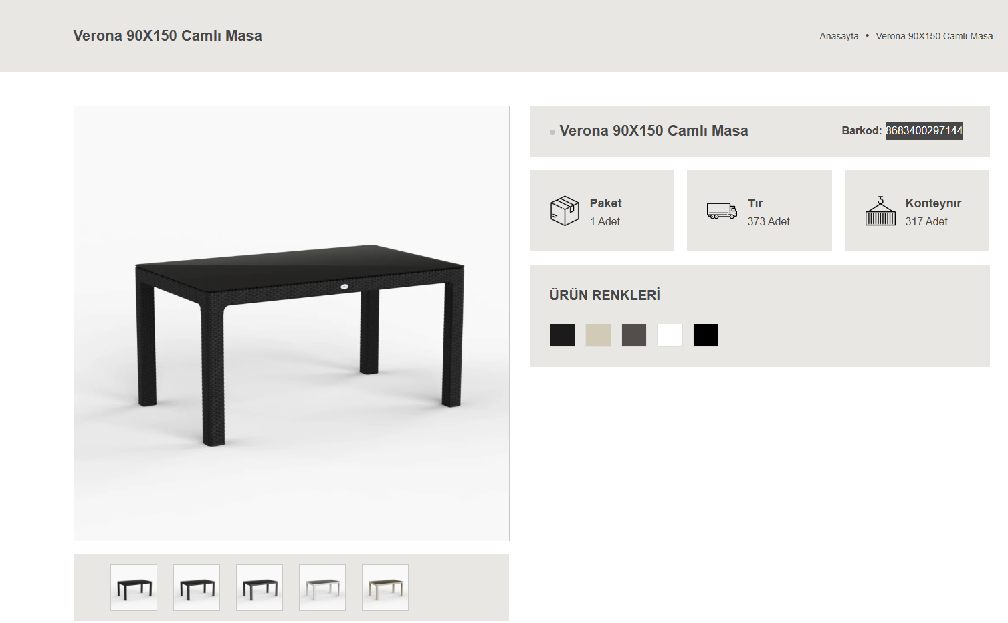Choose the dark gray-brown color swatch
1008x623 pixels.
pos(634,335)
